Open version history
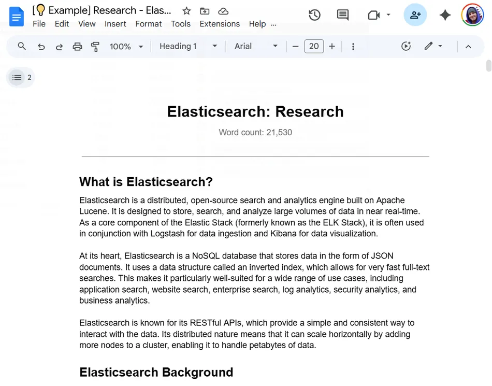This screenshot has height=386, width=492. click(x=314, y=15)
